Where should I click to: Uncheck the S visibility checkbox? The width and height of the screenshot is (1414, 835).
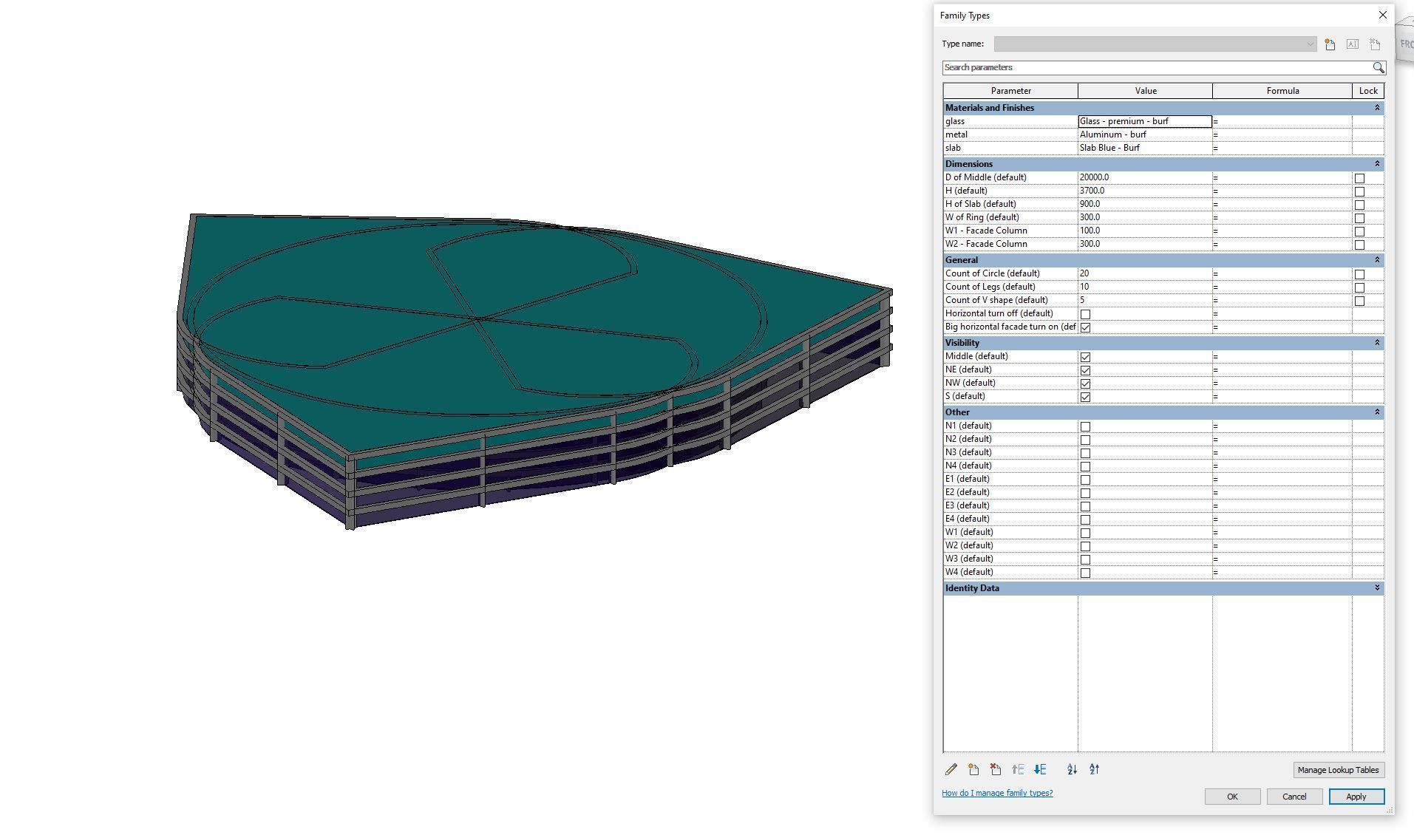[x=1085, y=397]
